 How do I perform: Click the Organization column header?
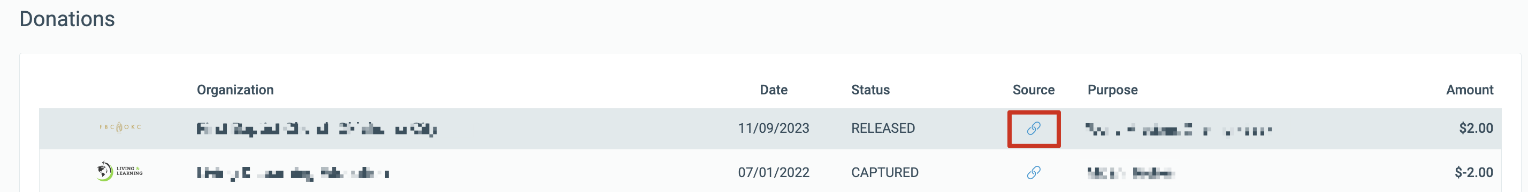[235, 90]
